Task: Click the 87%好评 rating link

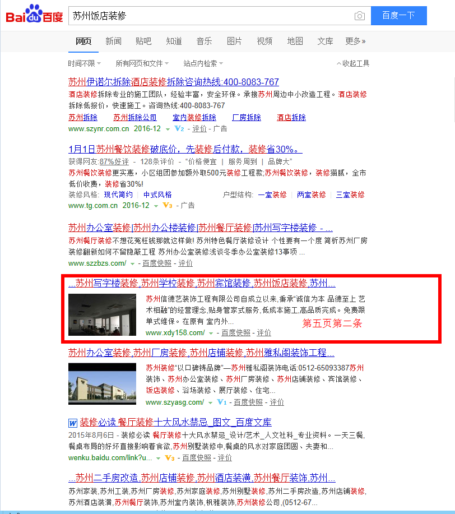Action: (x=114, y=161)
